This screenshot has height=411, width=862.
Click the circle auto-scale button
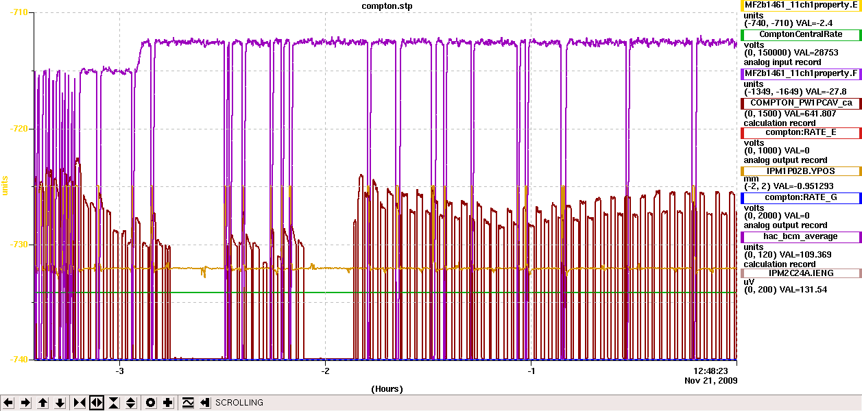(151, 403)
